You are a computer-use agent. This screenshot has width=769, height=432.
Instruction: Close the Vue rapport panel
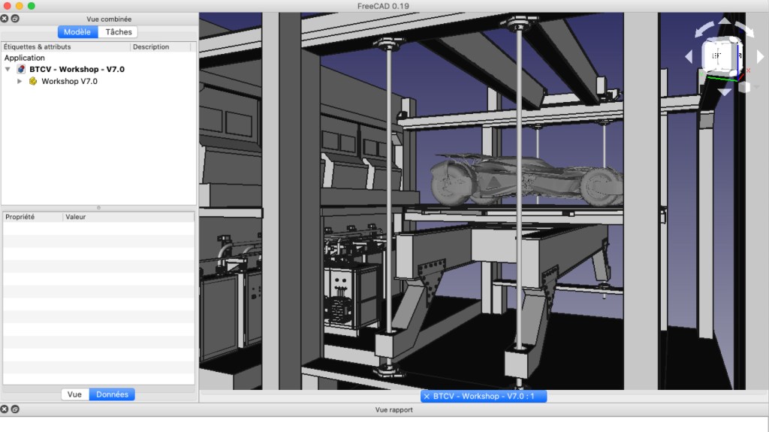point(5,409)
